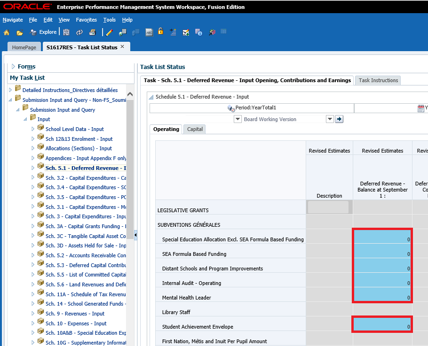This screenshot has height=346, width=428.
Task: Click the ABC text box toolbar icon
Action: point(149,32)
